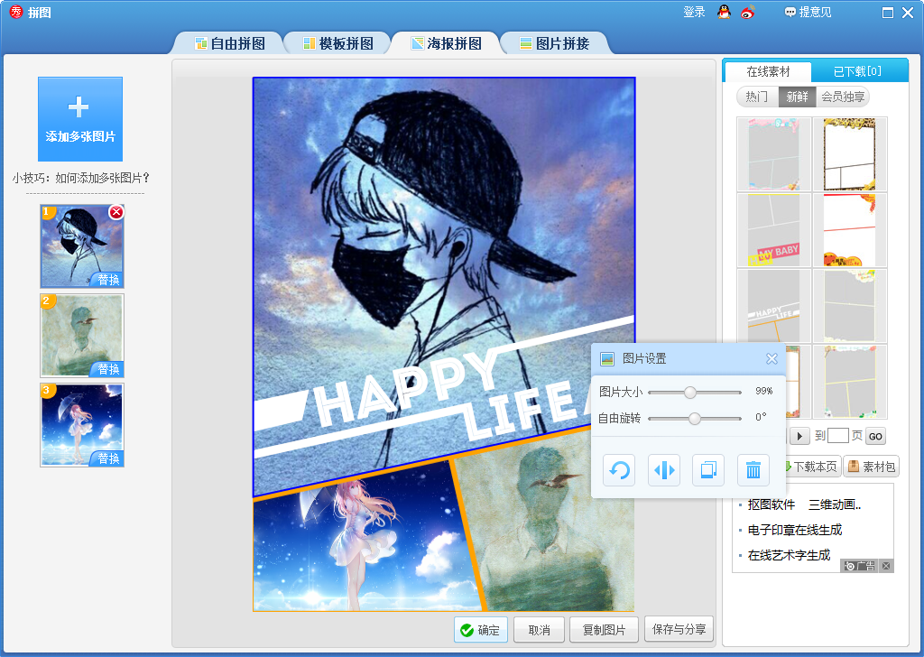Switch to the 图片拼接 tab

(x=554, y=43)
